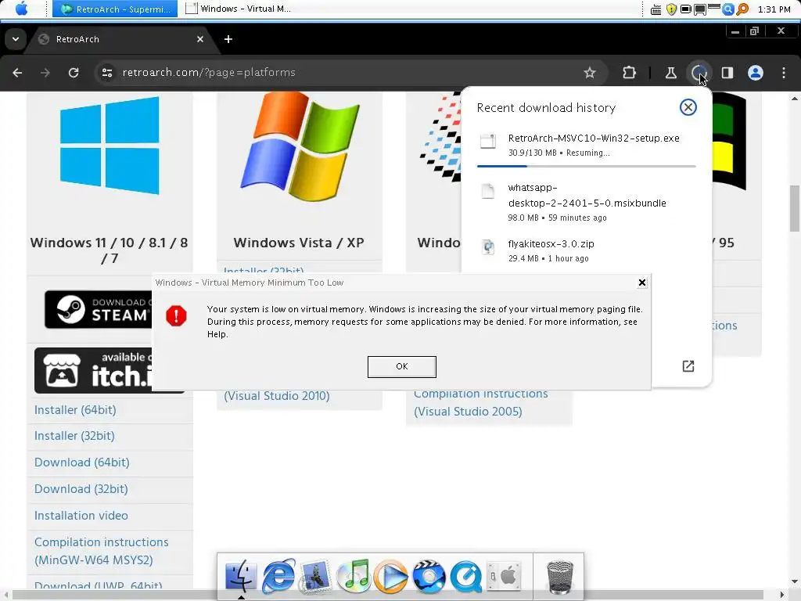The image size is (801, 601).
Task: Click the page vertical scrollbar thumb
Action: click(x=795, y=208)
